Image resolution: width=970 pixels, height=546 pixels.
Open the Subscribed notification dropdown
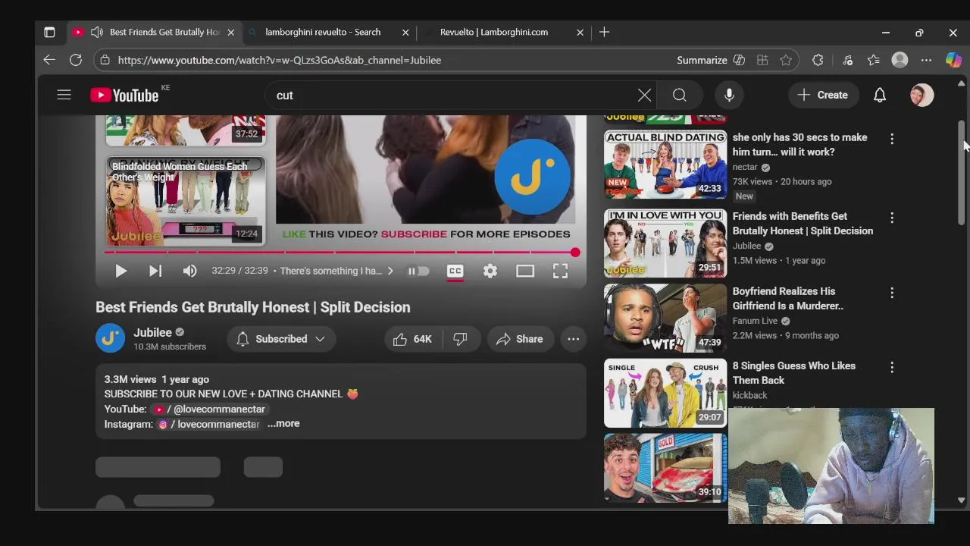(281, 339)
